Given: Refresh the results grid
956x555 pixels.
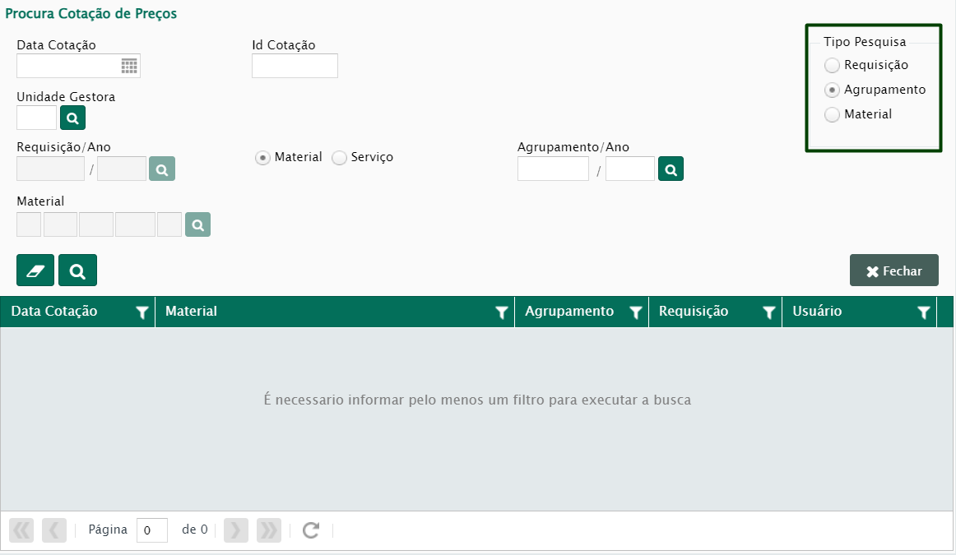Looking at the screenshot, I should [310, 530].
